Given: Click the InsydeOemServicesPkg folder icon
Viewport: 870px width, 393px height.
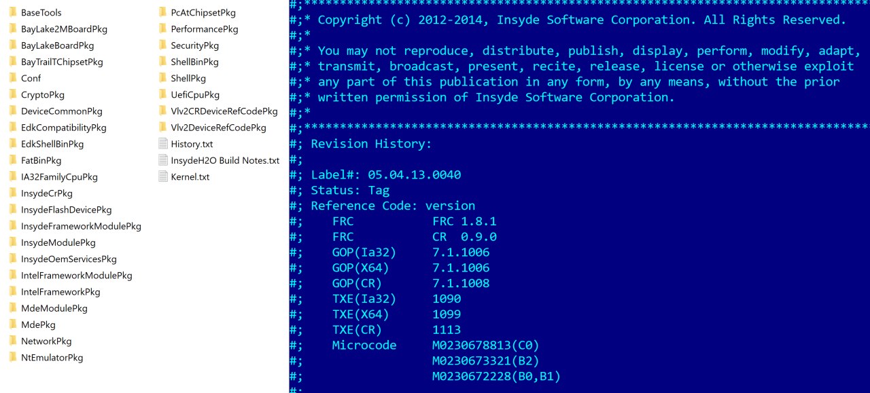Looking at the screenshot, I should (12, 259).
